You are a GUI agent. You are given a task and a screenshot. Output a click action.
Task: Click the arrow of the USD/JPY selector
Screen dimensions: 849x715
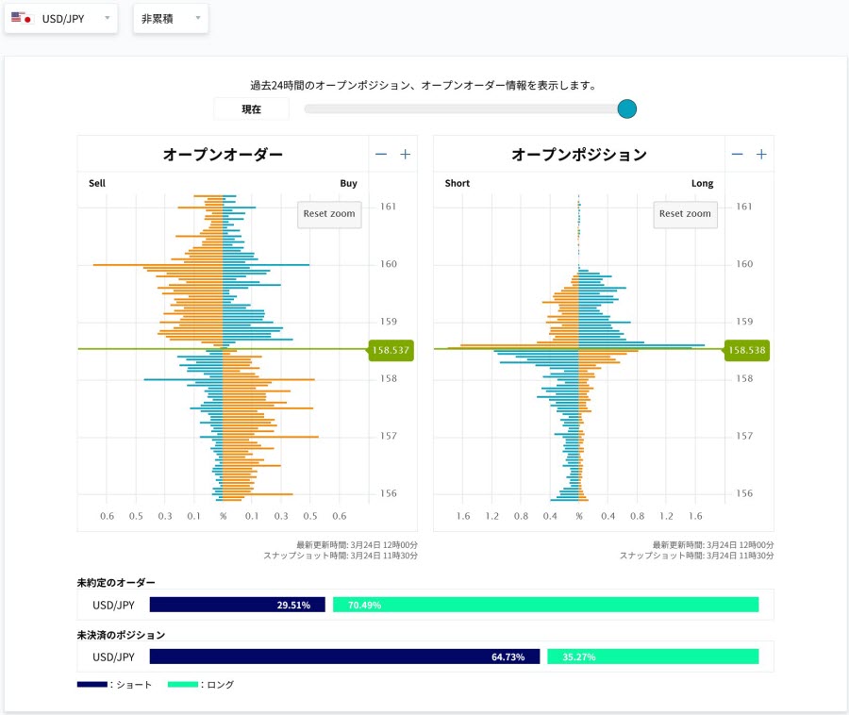pyautogui.click(x=106, y=18)
